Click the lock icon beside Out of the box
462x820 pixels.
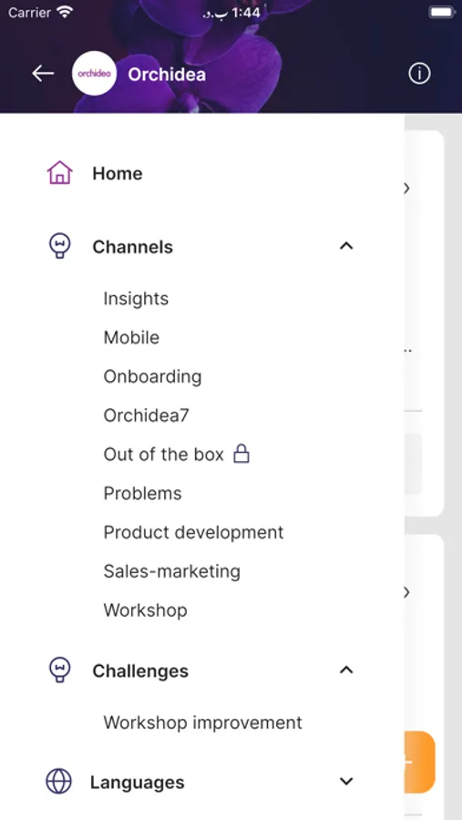click(x=241, y=454)
